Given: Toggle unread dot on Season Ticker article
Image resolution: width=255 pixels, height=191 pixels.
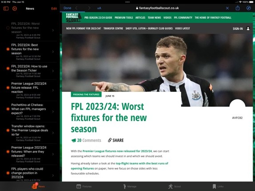Looking at the screenshot, I should coord(8,68).
